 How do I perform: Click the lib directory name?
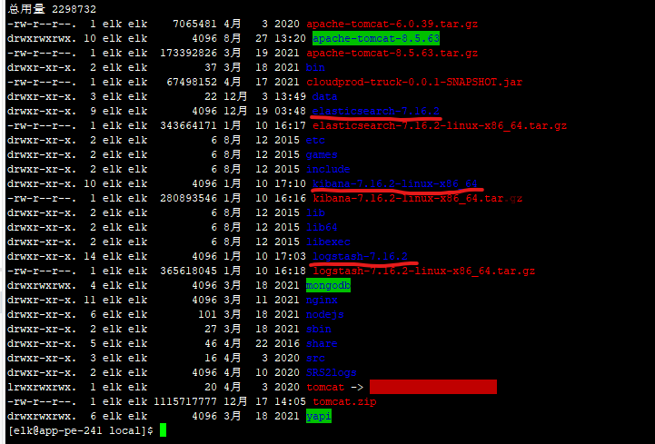315,213
